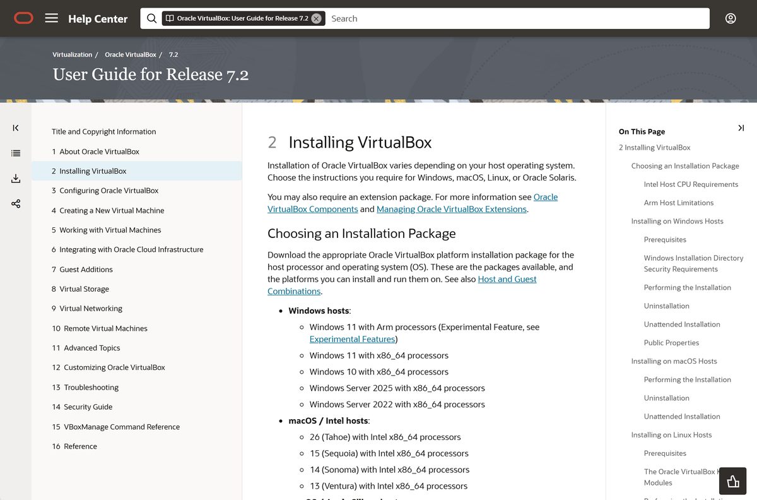Screen dimensions: 757x500
Task: Click 'Windows 11 with x86_64 processors' text
Action: pos(379,355)
